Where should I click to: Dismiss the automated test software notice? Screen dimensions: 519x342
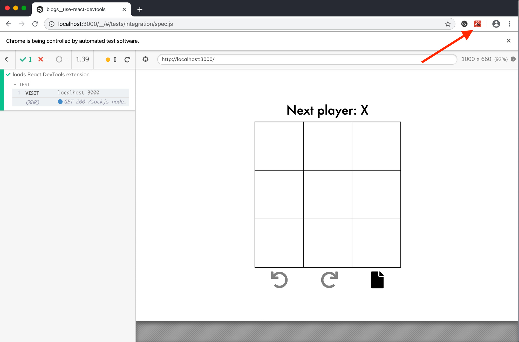[508, 41]
